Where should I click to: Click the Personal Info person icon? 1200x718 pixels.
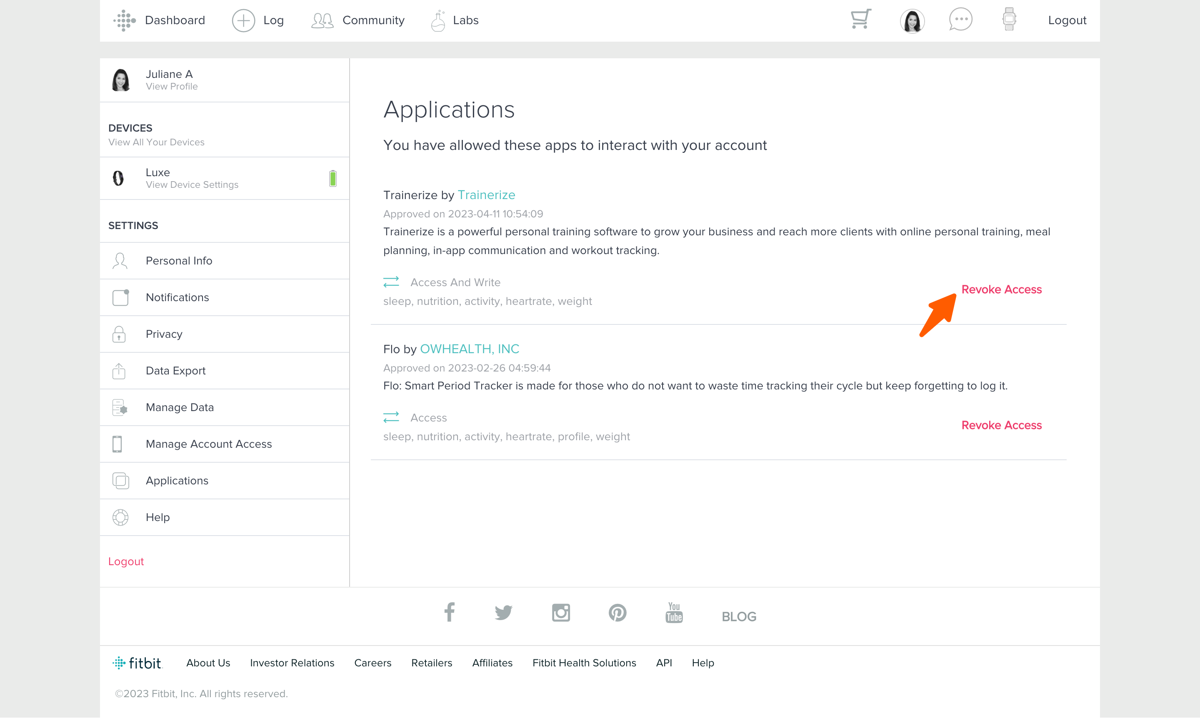120,261
